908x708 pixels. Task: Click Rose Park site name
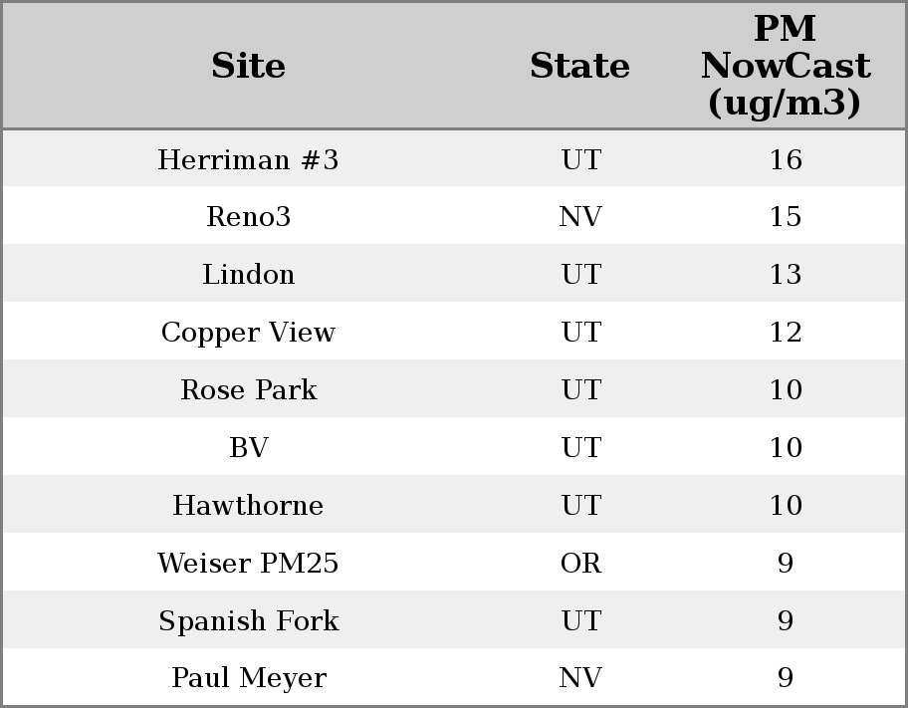248,390
